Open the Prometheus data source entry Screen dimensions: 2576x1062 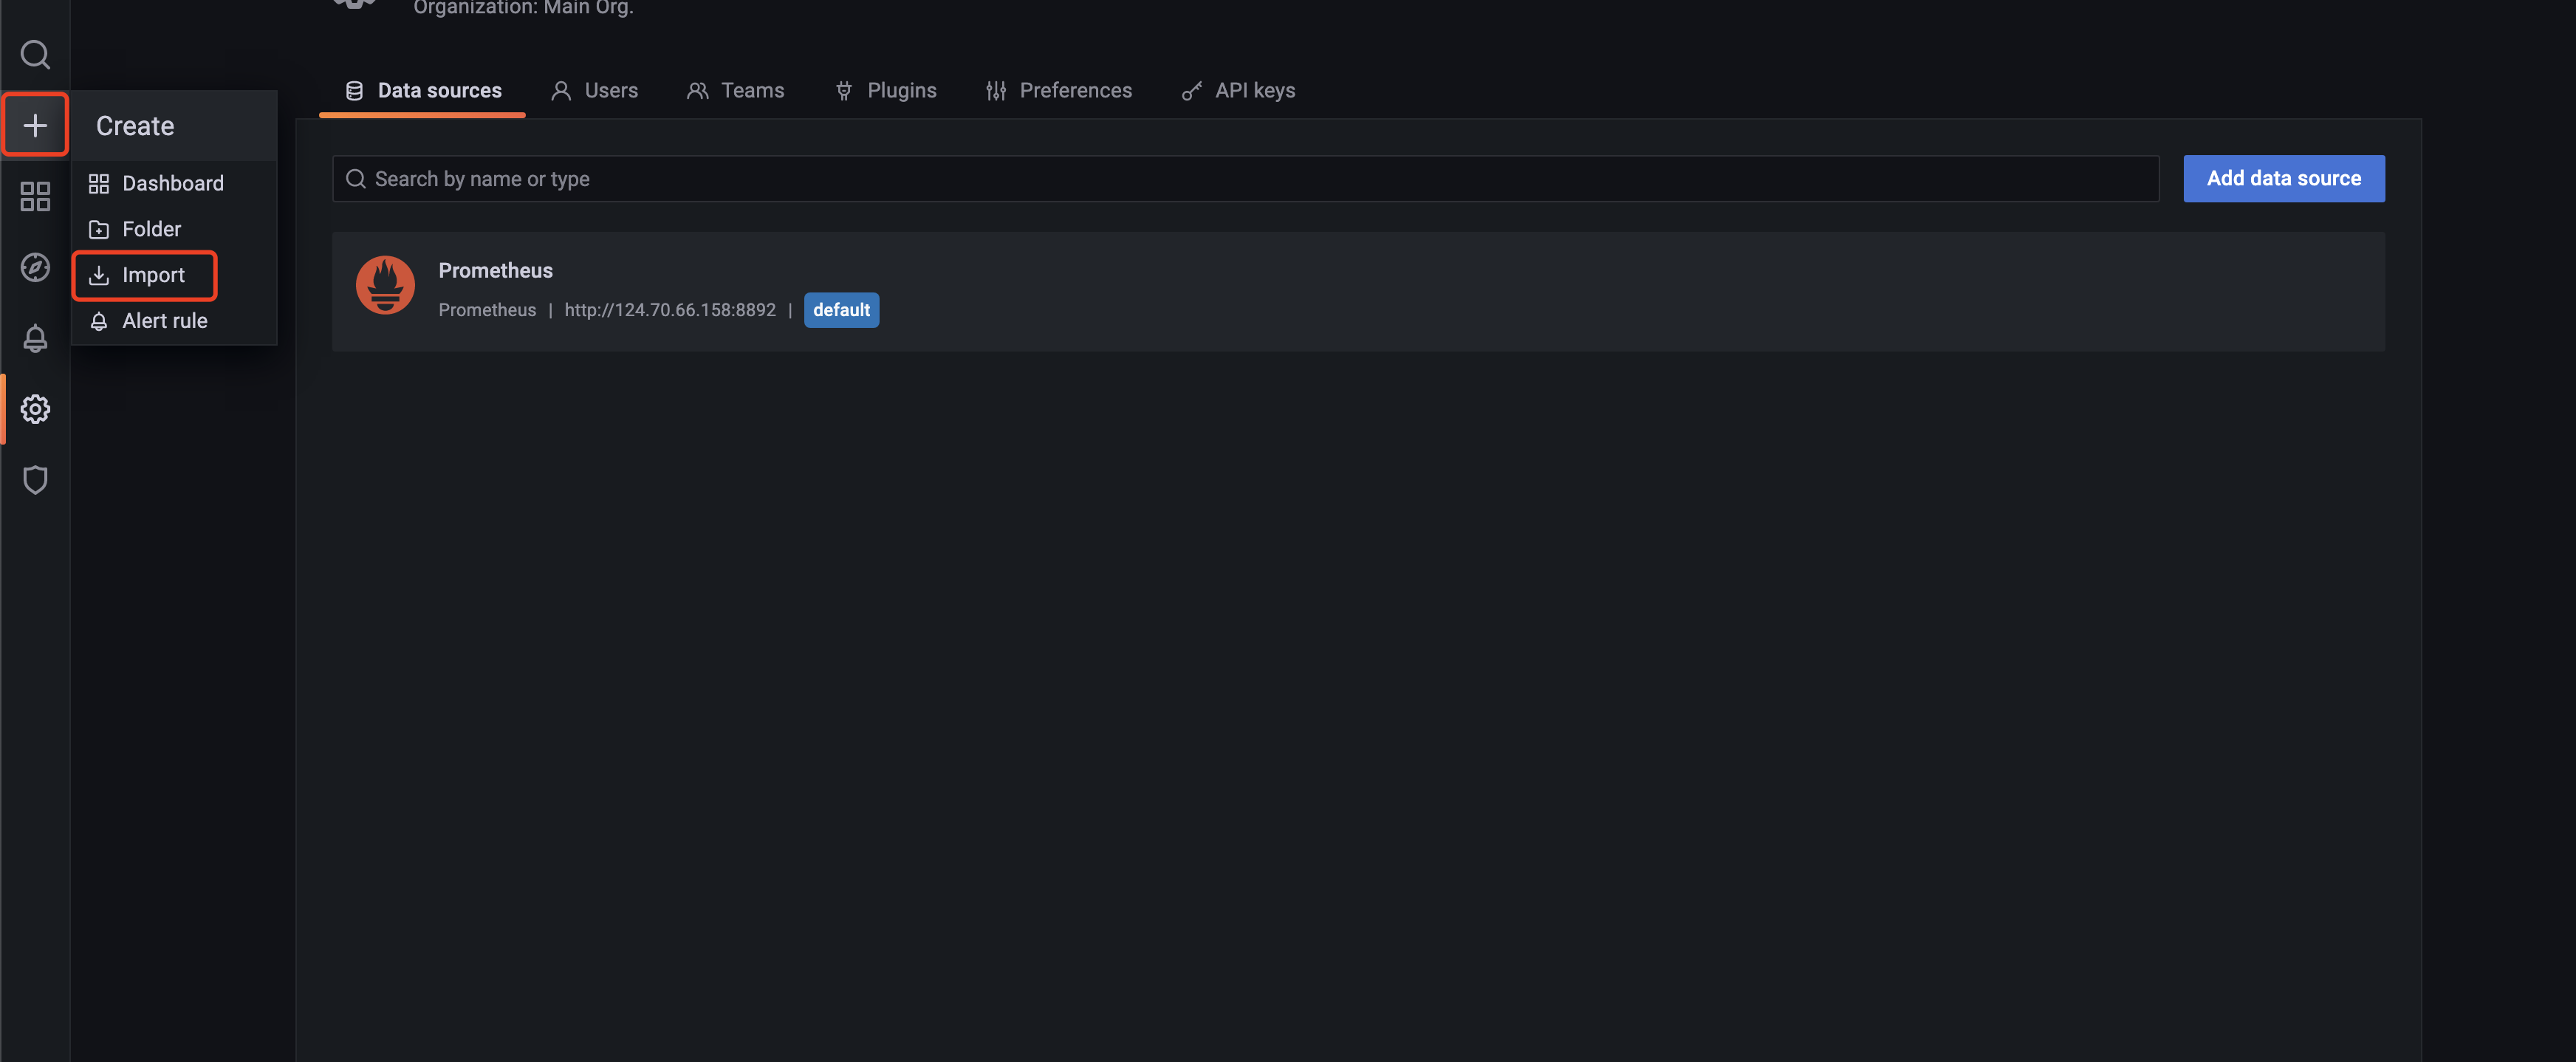tap(496, 270)
